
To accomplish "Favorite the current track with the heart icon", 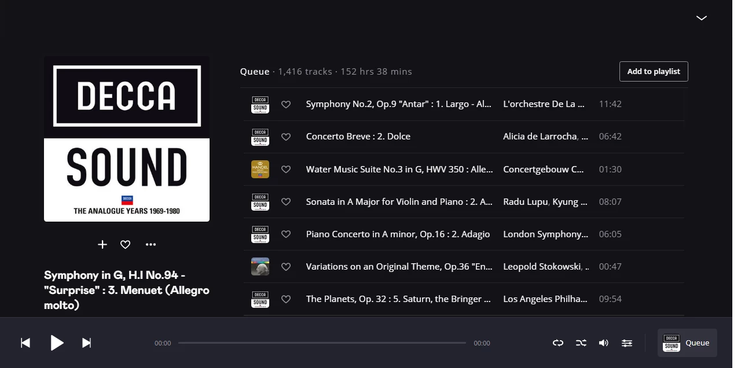I will 125,245.
